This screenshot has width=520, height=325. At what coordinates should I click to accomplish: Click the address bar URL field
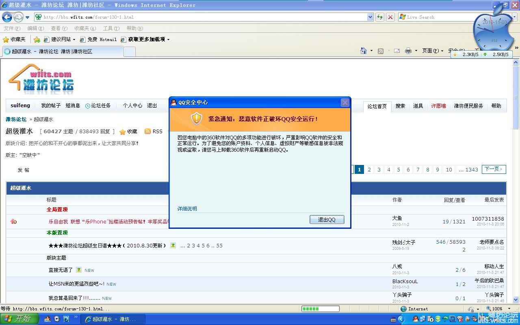tap(201, 17)
